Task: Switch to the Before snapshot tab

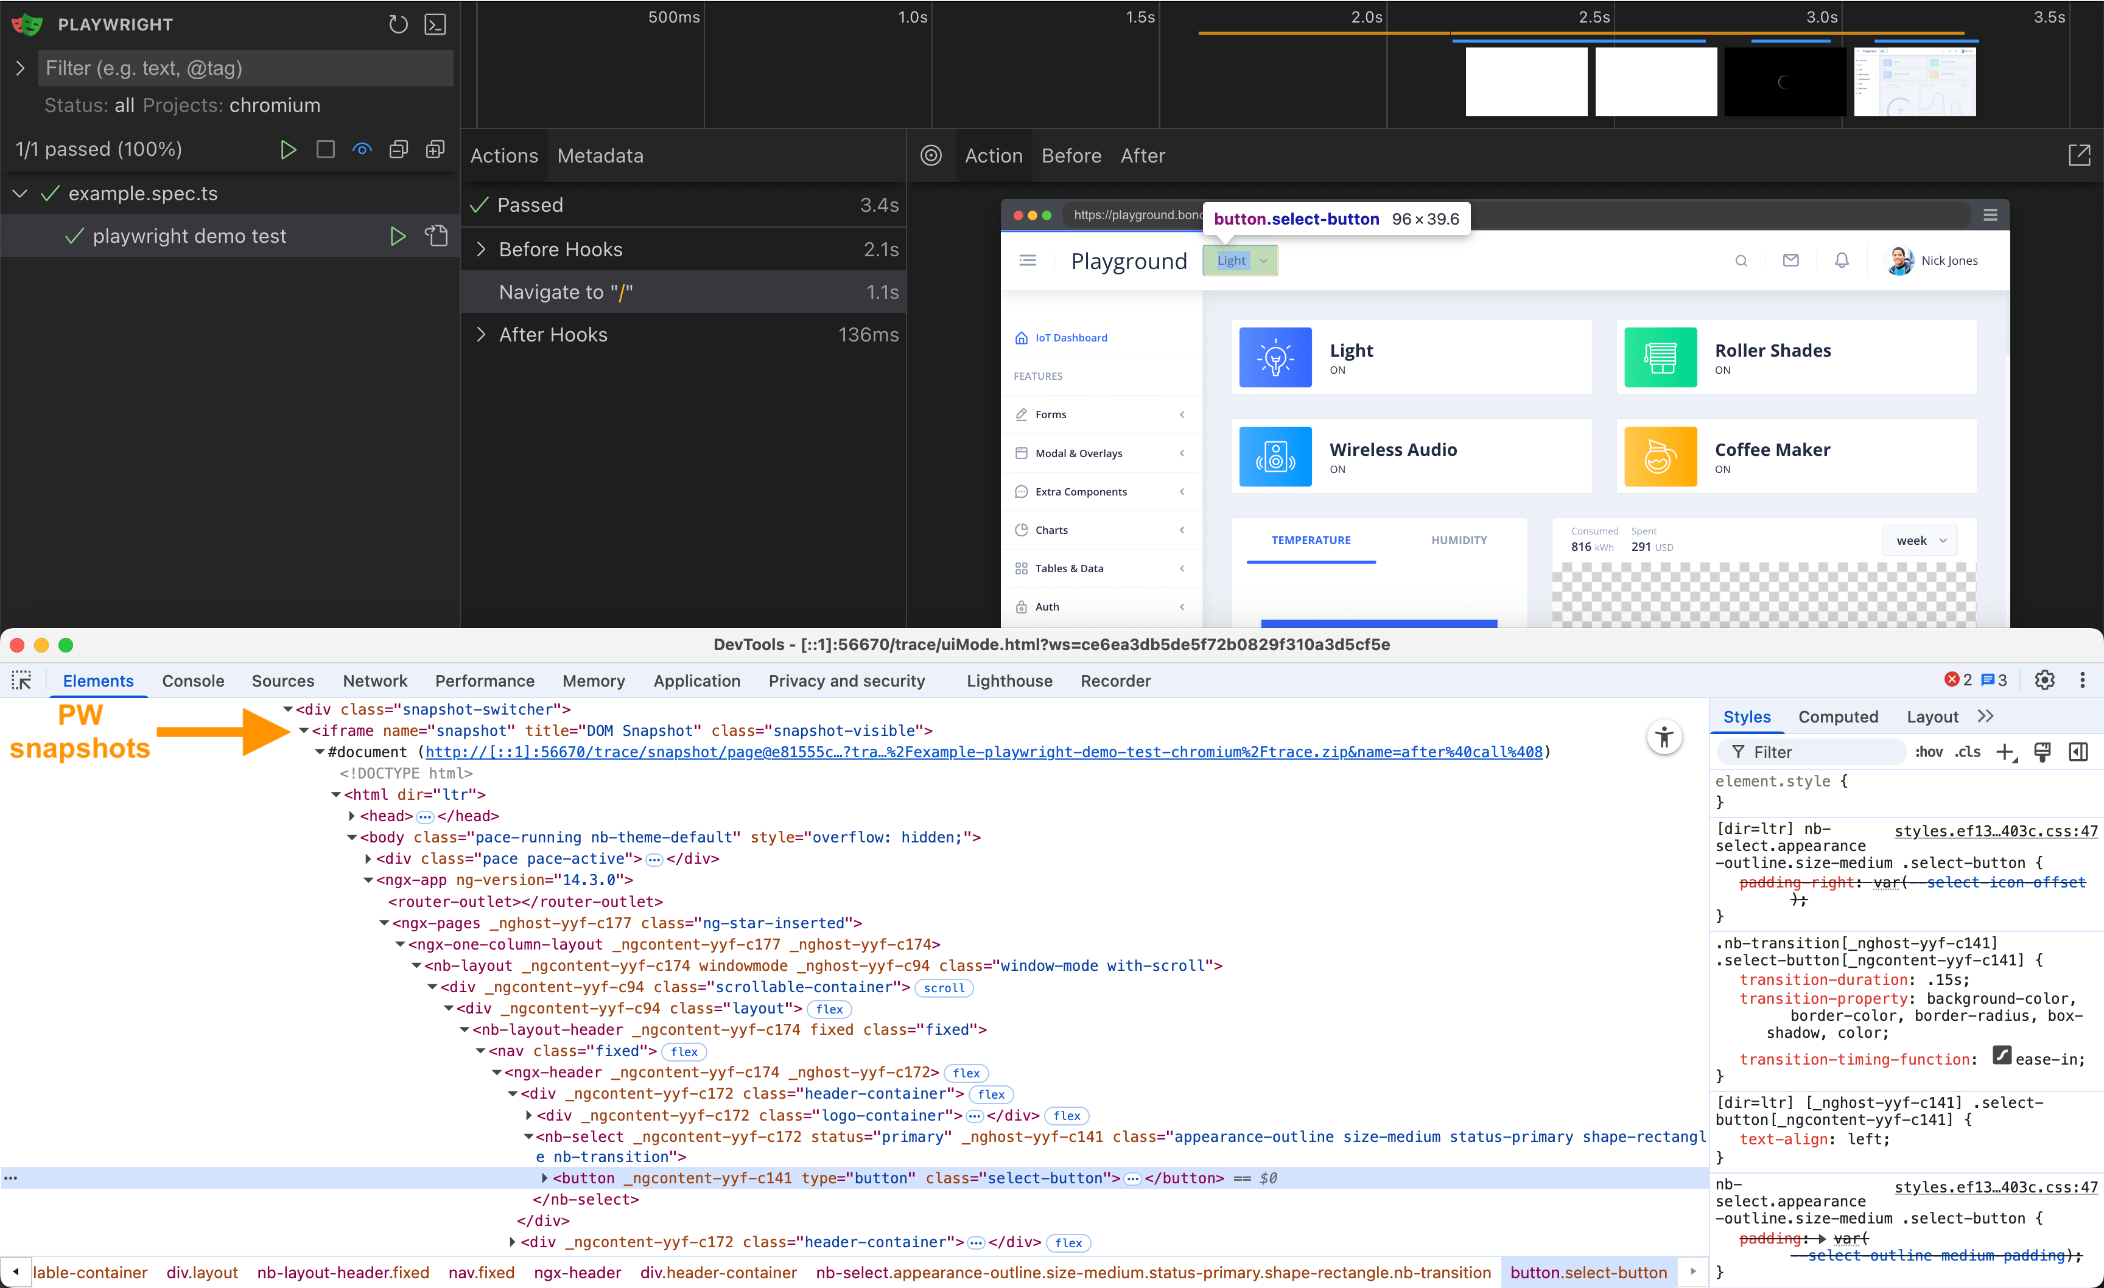Action: point(1071,156)
